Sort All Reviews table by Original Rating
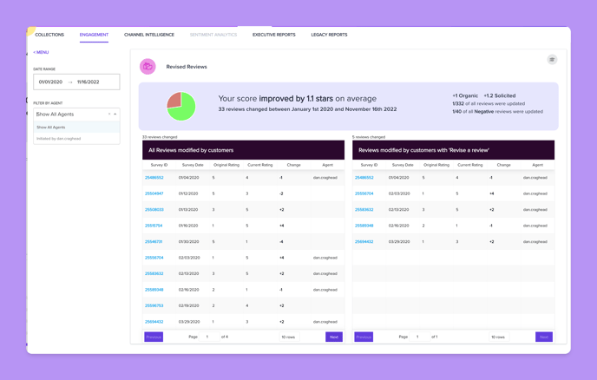 [226, 165]
